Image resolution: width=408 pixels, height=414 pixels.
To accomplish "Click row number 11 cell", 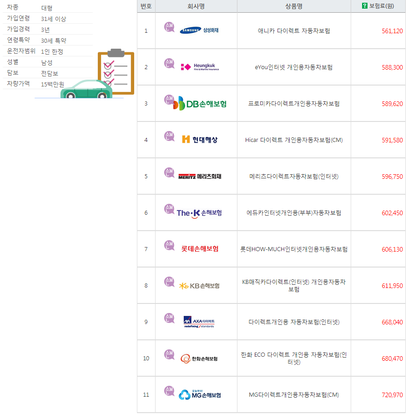I will pos(146,395).
